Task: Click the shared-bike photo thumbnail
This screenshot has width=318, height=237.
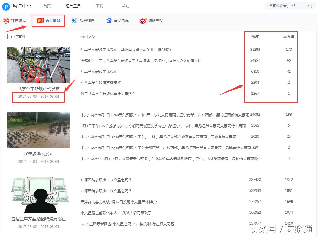Action: pos(39,65)
